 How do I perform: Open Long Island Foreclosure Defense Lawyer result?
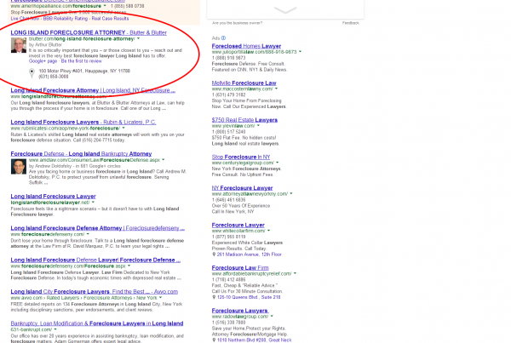(95, 260)
